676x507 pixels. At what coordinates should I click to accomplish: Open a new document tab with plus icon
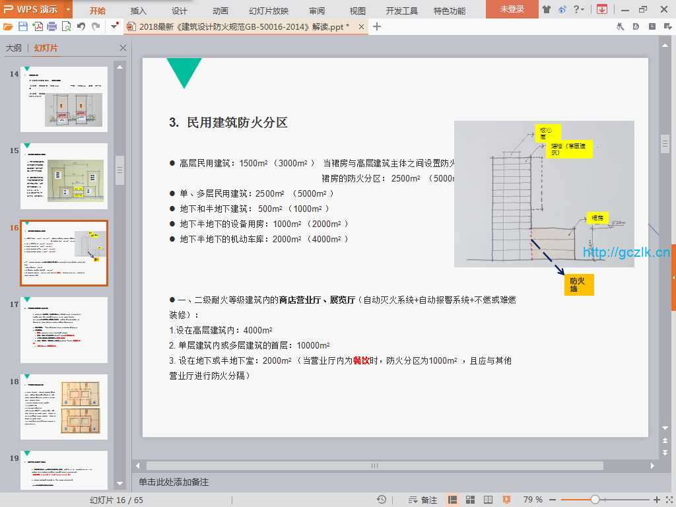pos(377,26)
